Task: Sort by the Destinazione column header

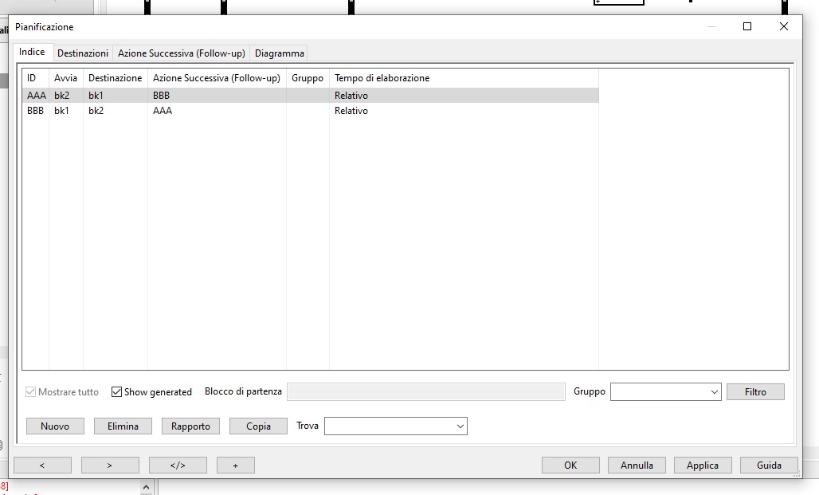Action: [115, 78]
